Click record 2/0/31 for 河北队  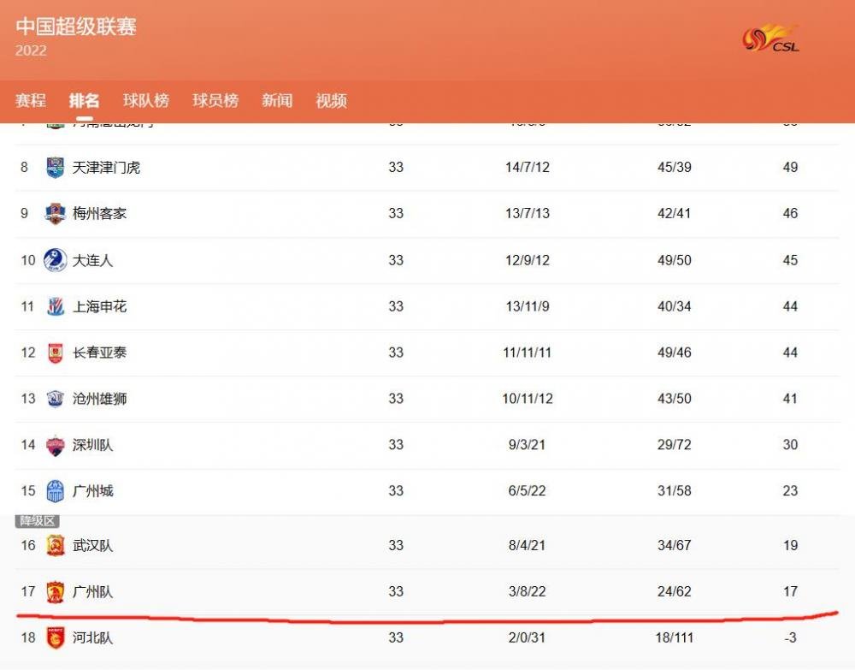(527, 637)
